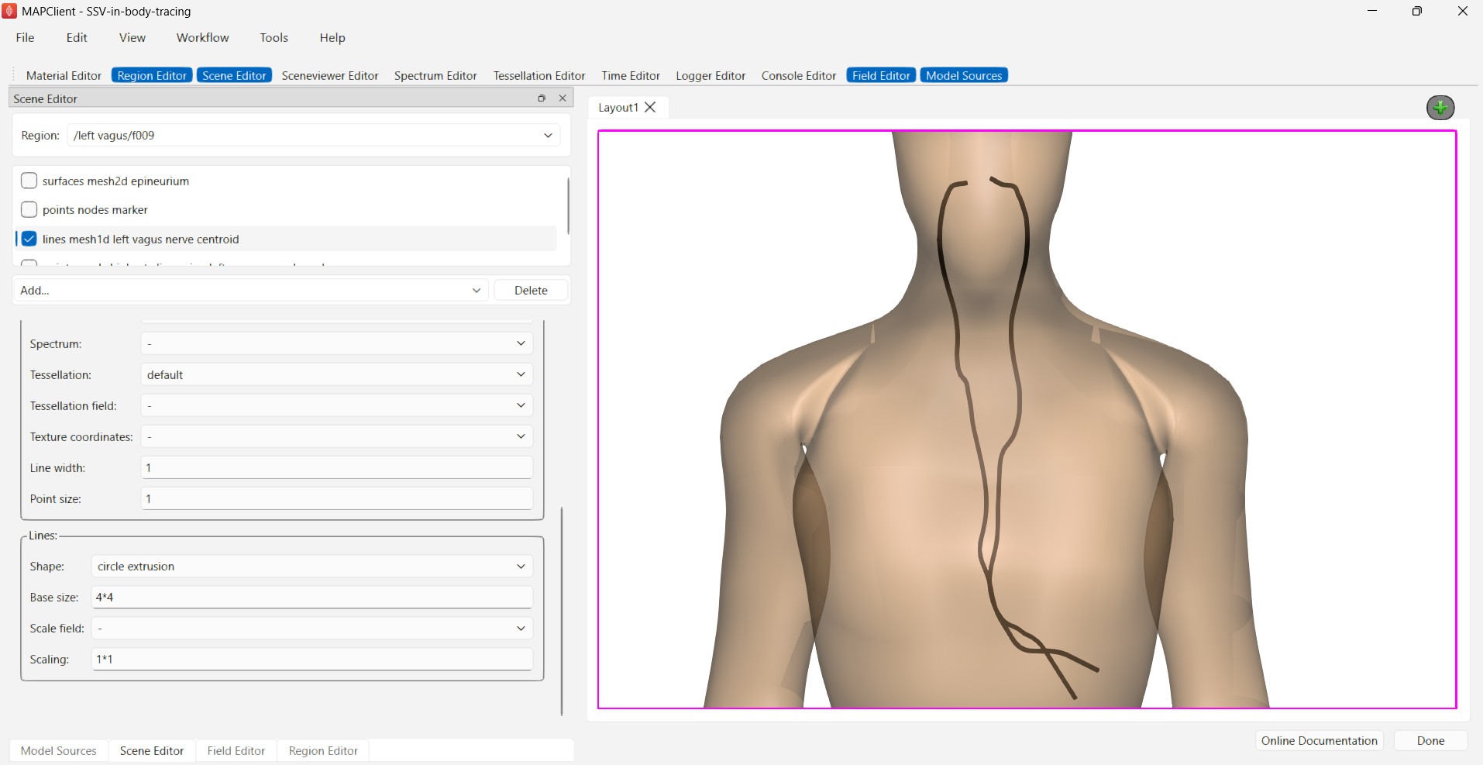Close the Scene Editor dock panel
Image resolution: width=1483 pixels, height=765 pixels.
coord(563,98)
